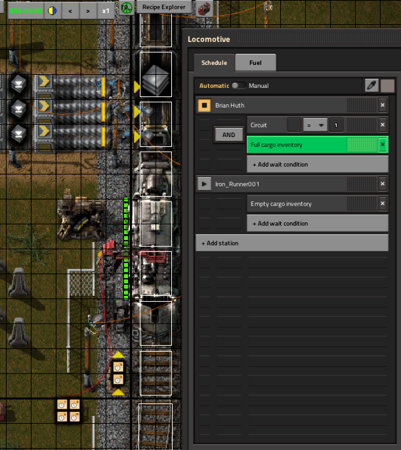Select the pipette color picker tool
This screenshot has width=401, height=450.
tap(371, 85)
